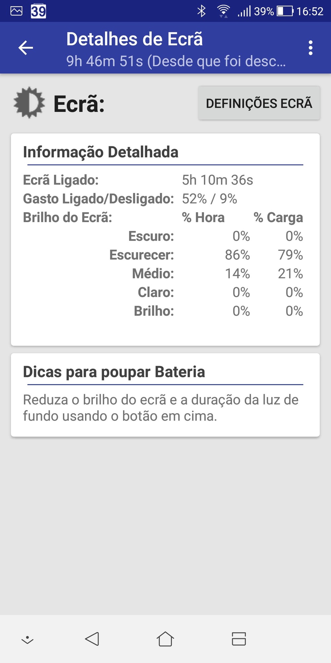Tap the battery indicator icon
The image size is (331, 663).
point(285,11)
